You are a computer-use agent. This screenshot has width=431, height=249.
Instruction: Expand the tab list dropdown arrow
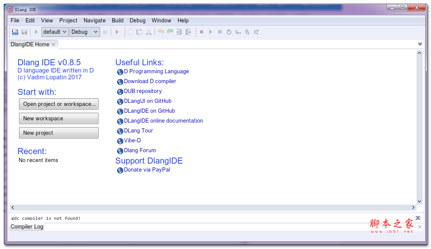(420, 44)
